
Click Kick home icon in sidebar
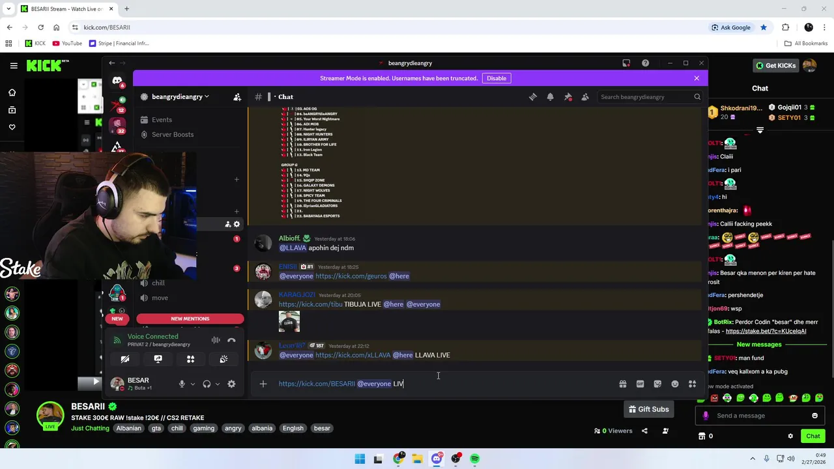(12, 92)
